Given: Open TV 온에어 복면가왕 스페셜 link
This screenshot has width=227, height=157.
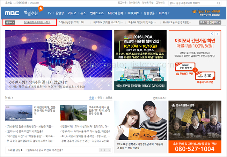Looking at the screenshot, I should tap(37, 22).
